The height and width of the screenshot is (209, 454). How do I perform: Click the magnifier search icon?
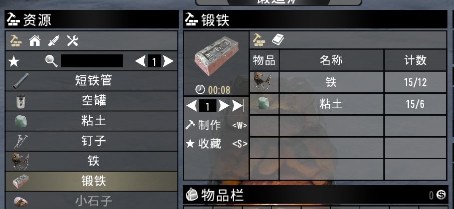pyautogui.click(x=52, y=61)
